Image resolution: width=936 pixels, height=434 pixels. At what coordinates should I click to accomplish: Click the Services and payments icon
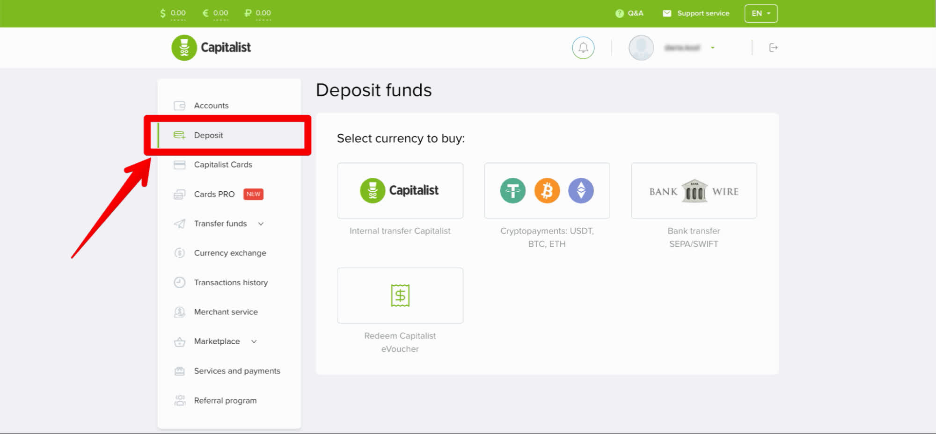click(x=179, y=371)
